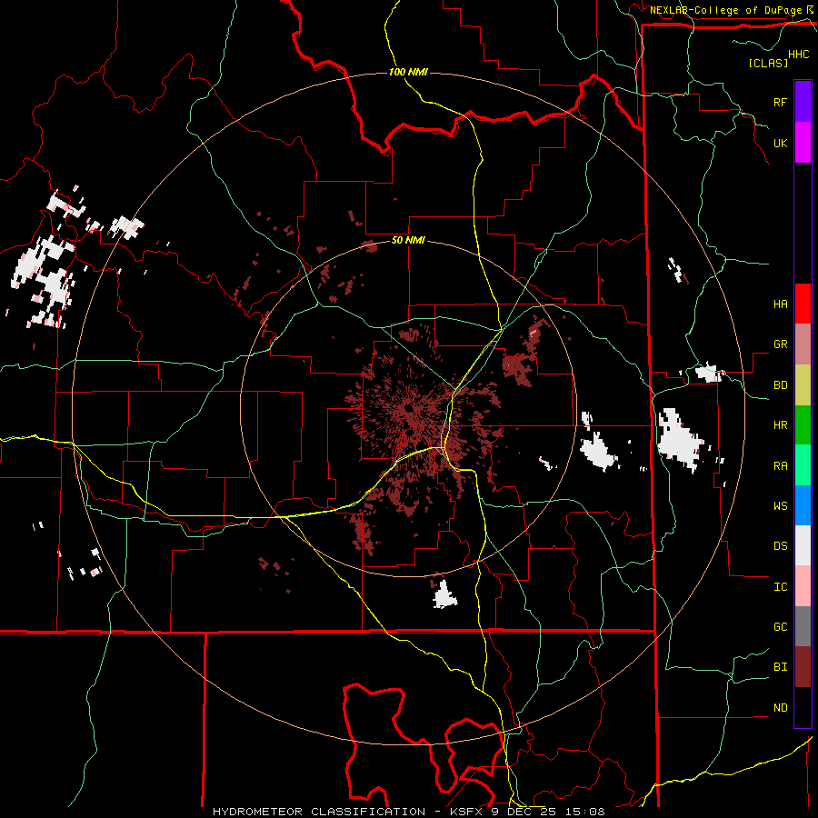This screenshot has height=818, width=818.
Task: Click the ND black legend swatch
Action: tap(803, 707)
